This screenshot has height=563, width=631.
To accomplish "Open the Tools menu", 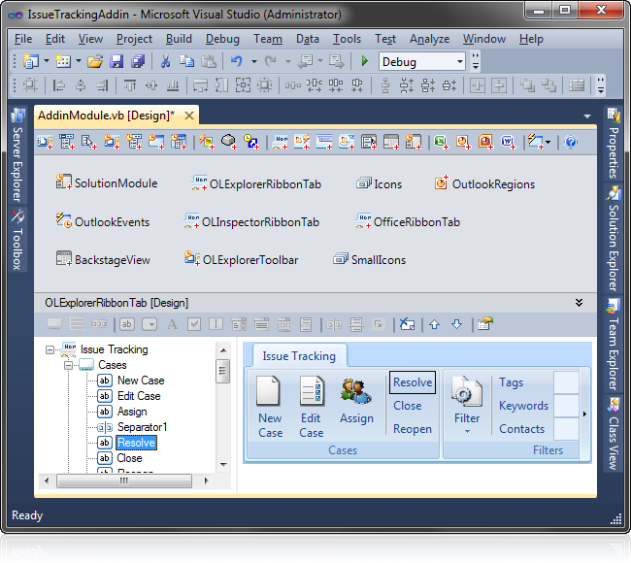I will click(x=347, y=39).
